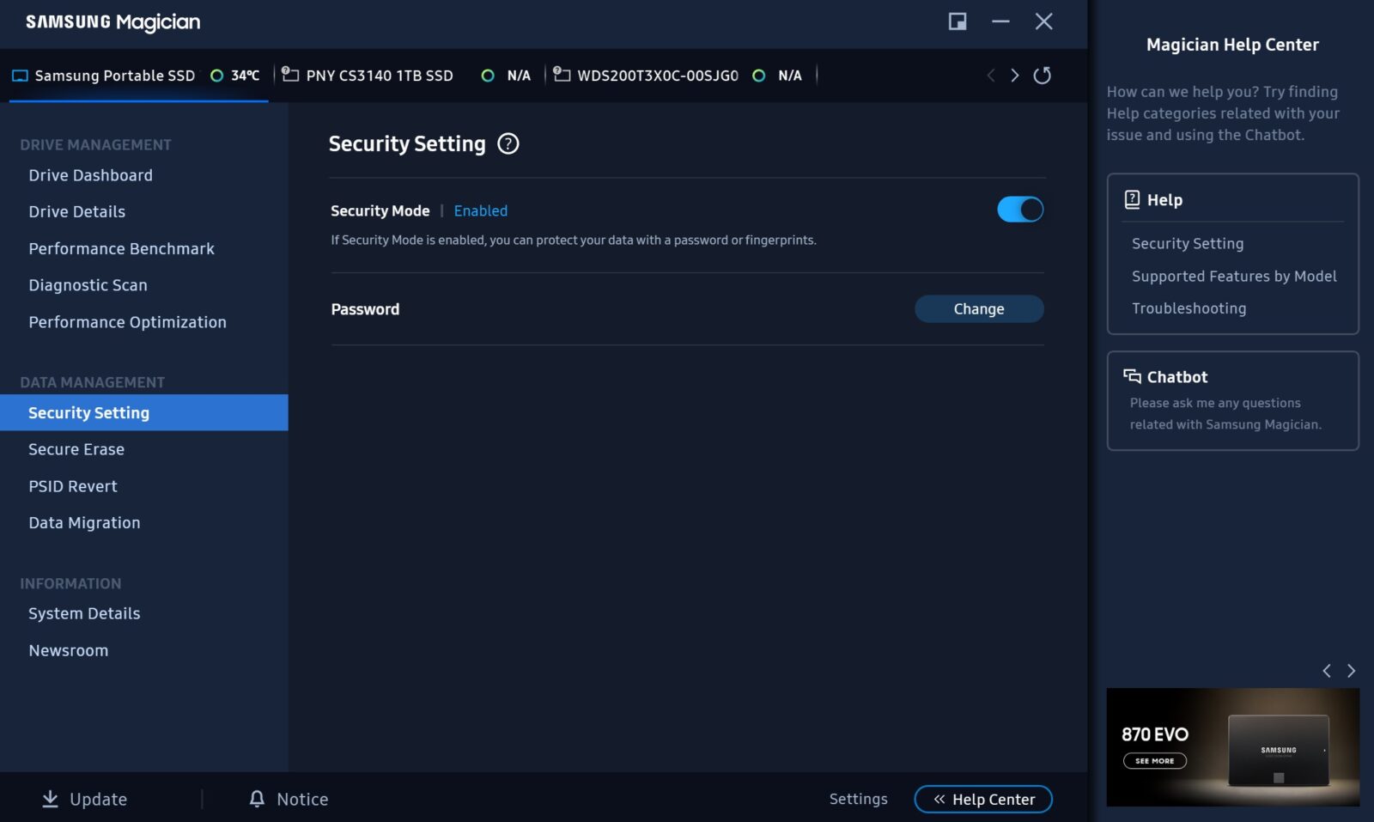Open the Secure Erase menu item

tap(76, 449)
